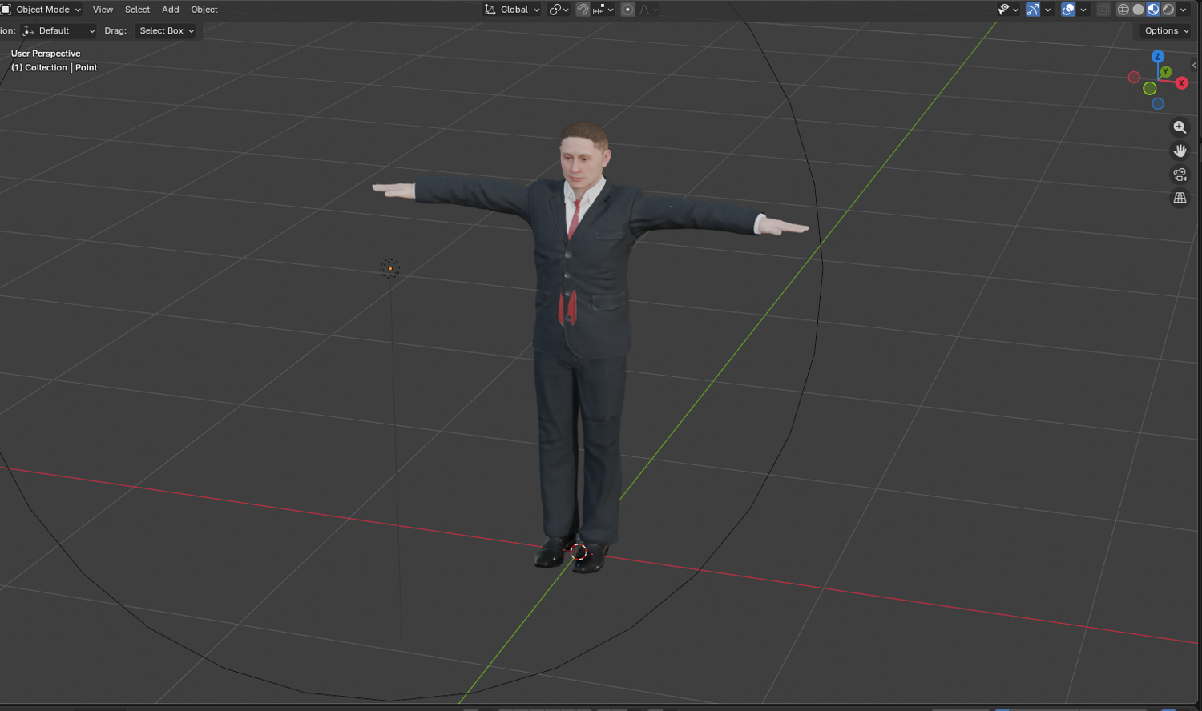The height and width of the screenshot is (711, 1202).
Task: Toggle camera view icon
Action: [x=1180, y=175]
